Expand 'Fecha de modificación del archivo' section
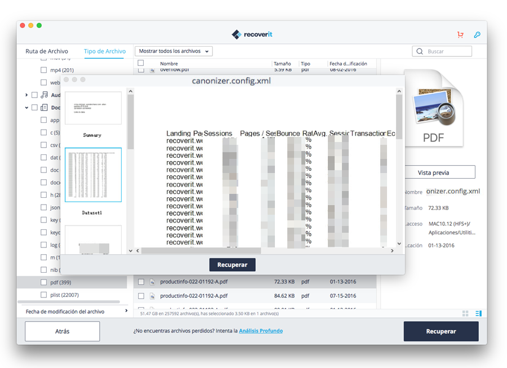Viewport: 507px width, 368px height. click(x=126, y=311)
